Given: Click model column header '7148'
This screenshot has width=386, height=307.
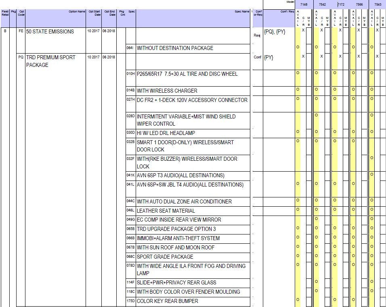Looking at the screenshot, I should coord(304,4).
